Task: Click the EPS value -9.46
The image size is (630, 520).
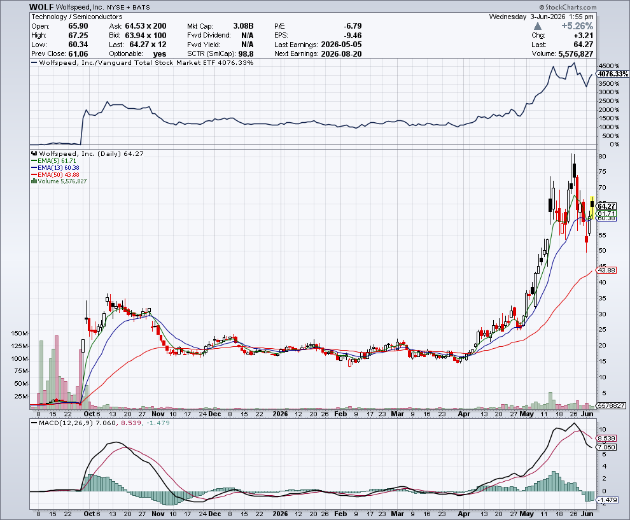Action: [353, 36]
